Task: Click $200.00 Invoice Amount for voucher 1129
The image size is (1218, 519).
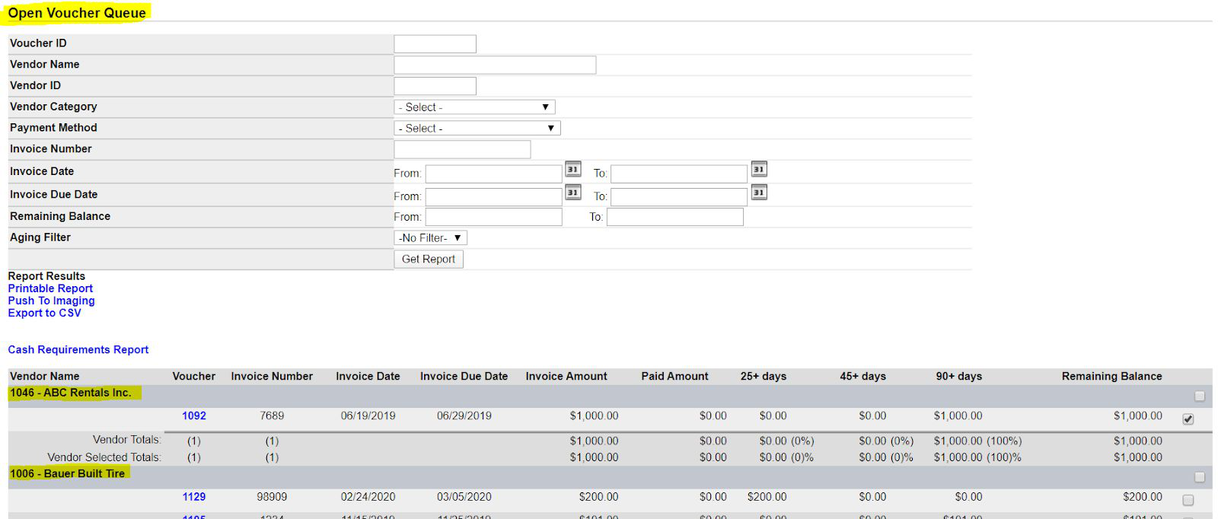Action: (598, 496)
